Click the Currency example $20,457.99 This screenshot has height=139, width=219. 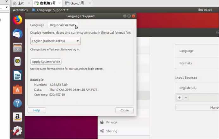57,94
